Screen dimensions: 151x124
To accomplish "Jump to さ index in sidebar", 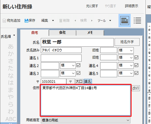I will pos(11,61).
